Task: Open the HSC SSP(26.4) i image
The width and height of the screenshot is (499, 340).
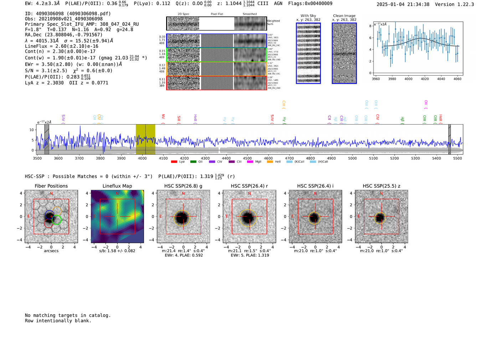Action: click(315, 217)
